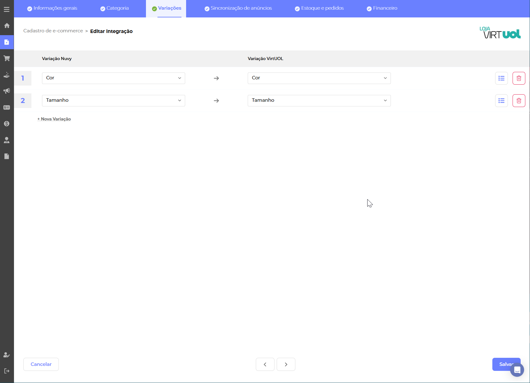The width and height of the screenshot is (530, 383).
Task: Open list options for Tamanho variation
Action: coord(501,100)
